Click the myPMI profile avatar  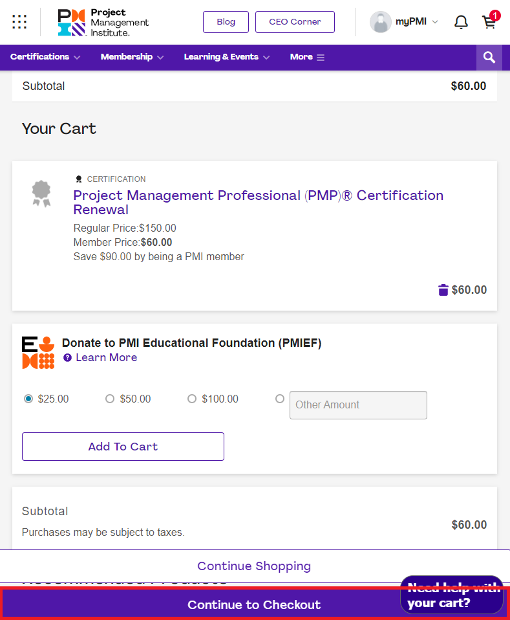point(381,22)
